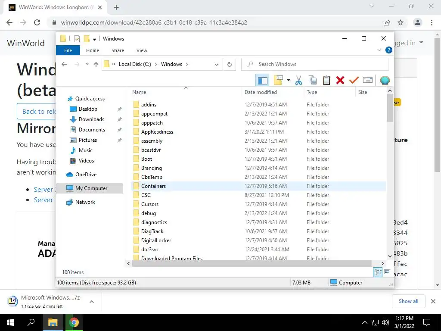Click the Paste clipboard icon
The image size is (441, 331).
(x=326, y=81)
